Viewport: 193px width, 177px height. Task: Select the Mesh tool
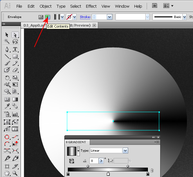click(7, 99)
